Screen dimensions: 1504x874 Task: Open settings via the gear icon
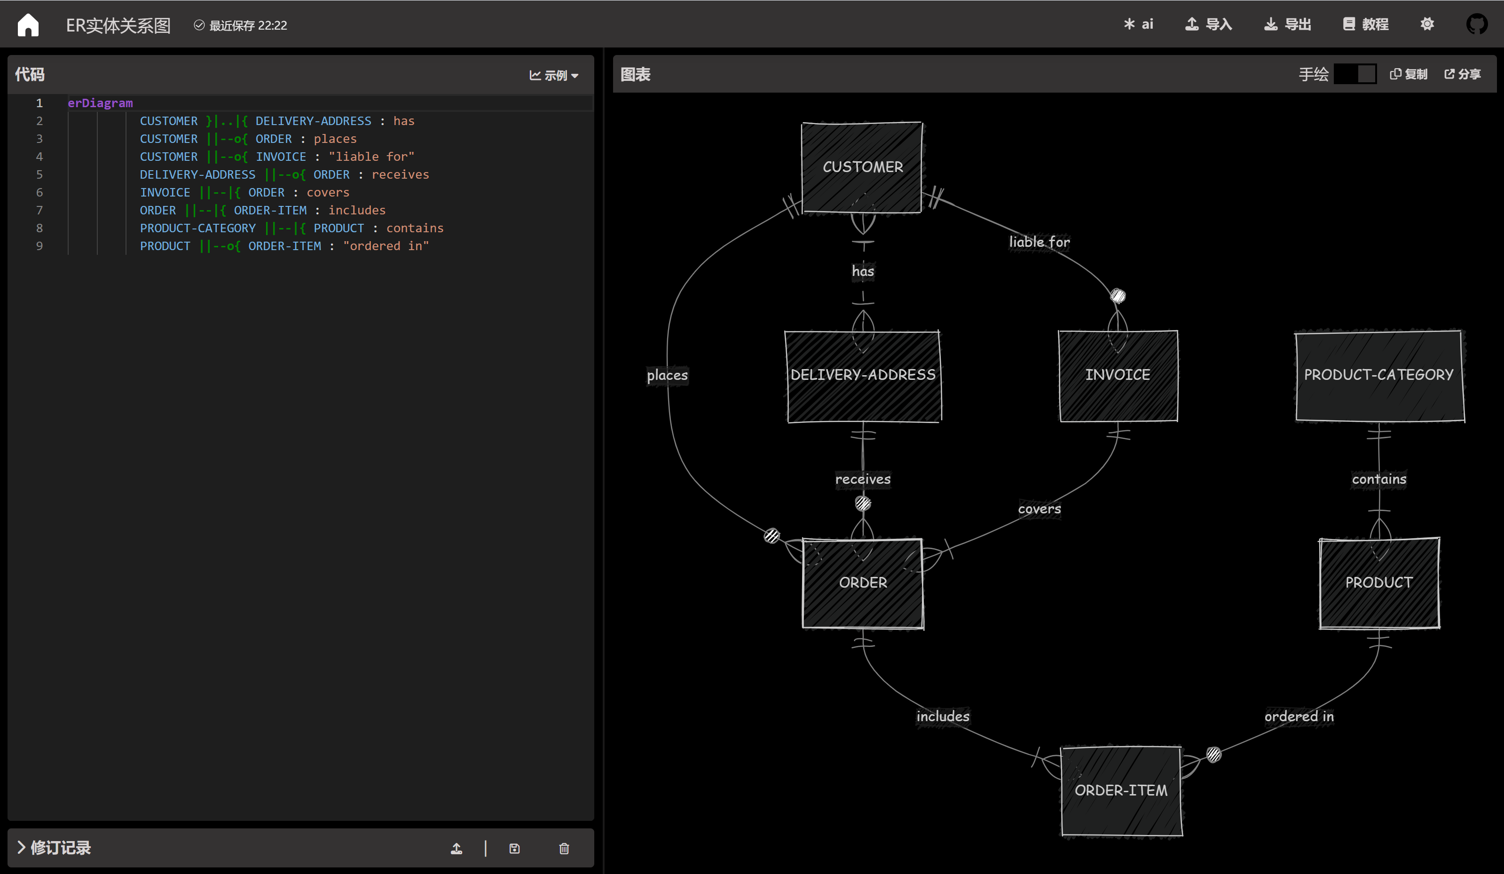click(x=1426, y=24)
